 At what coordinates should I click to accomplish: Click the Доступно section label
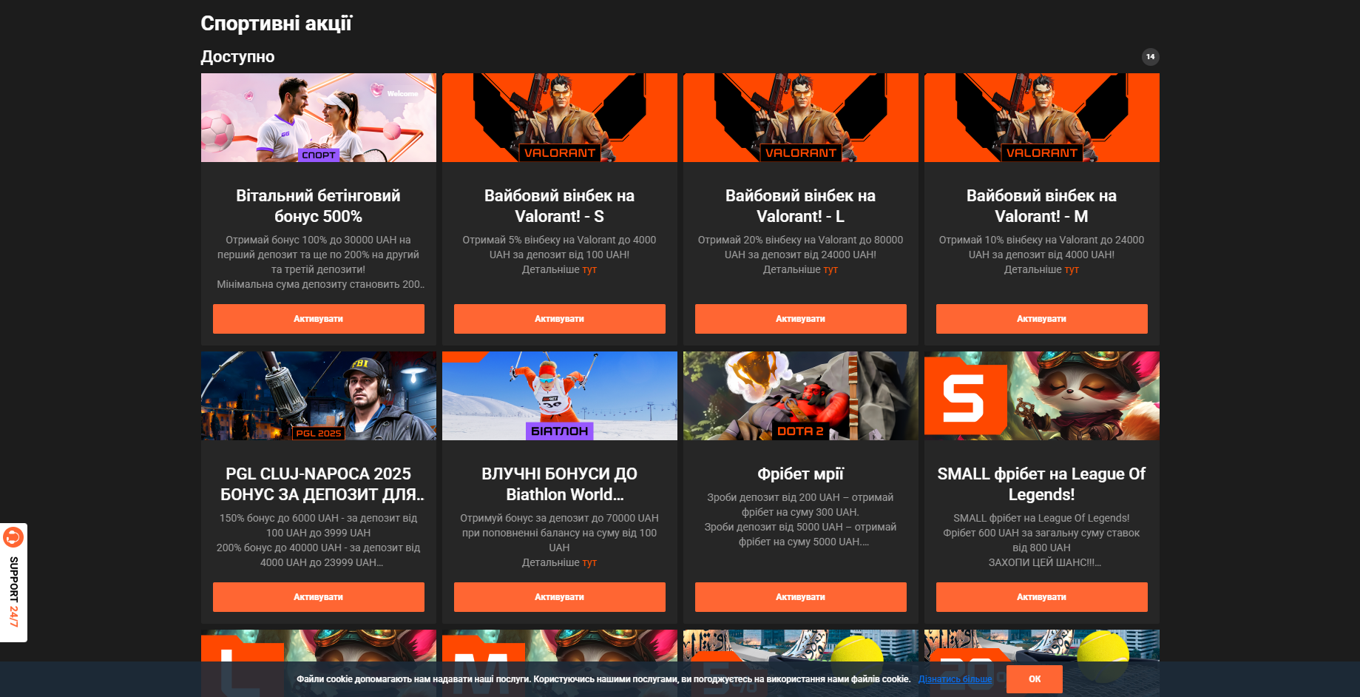[x=237, y=57]
